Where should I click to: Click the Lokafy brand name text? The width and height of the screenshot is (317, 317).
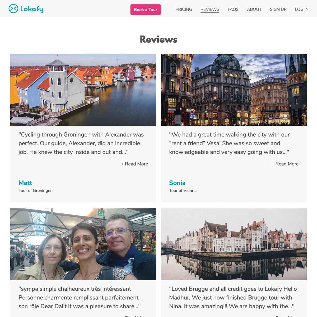tap(32, 9)
